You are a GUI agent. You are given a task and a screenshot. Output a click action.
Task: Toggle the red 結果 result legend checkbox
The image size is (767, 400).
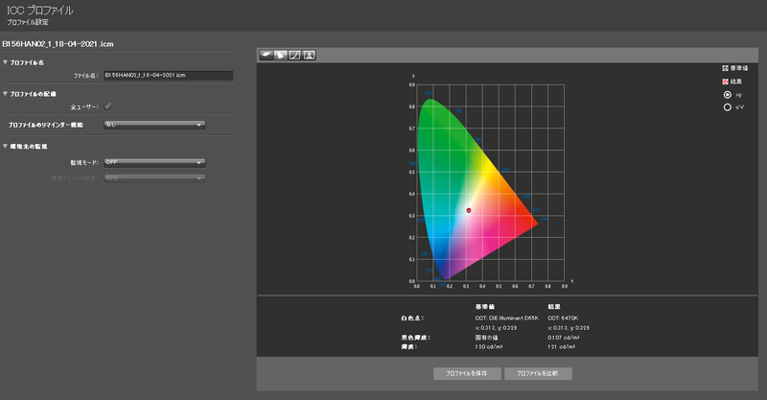726,82
